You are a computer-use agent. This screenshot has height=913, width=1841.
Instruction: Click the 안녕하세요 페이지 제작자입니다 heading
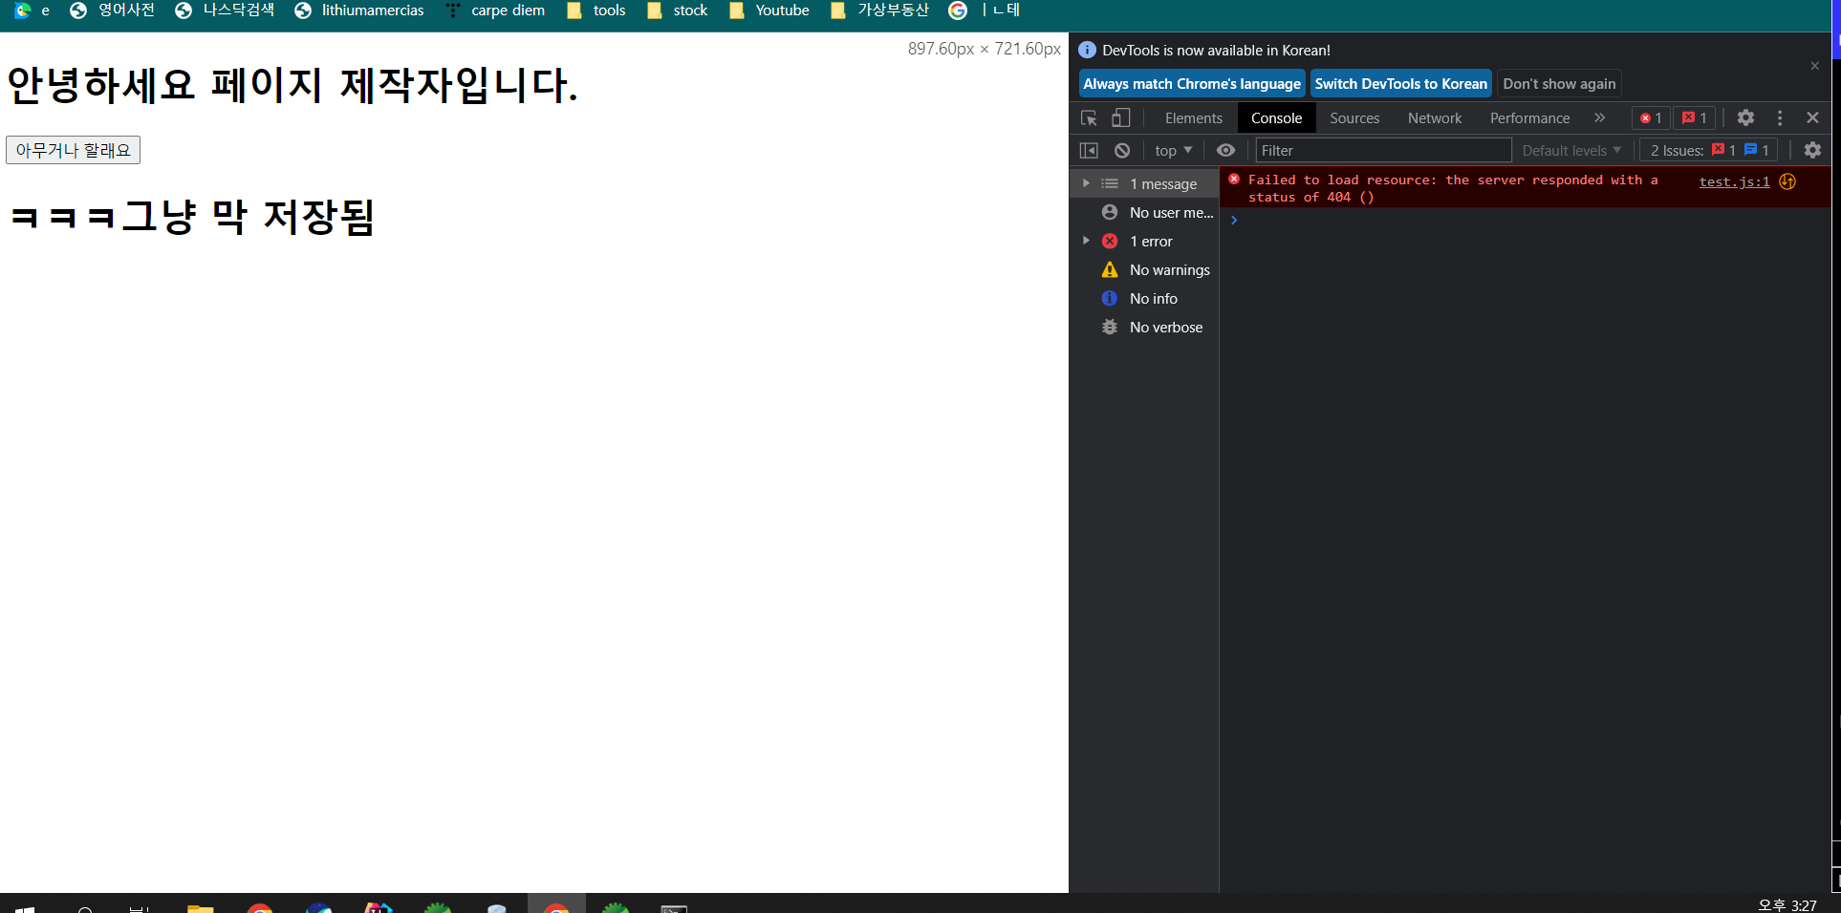[x=292, y=85]
